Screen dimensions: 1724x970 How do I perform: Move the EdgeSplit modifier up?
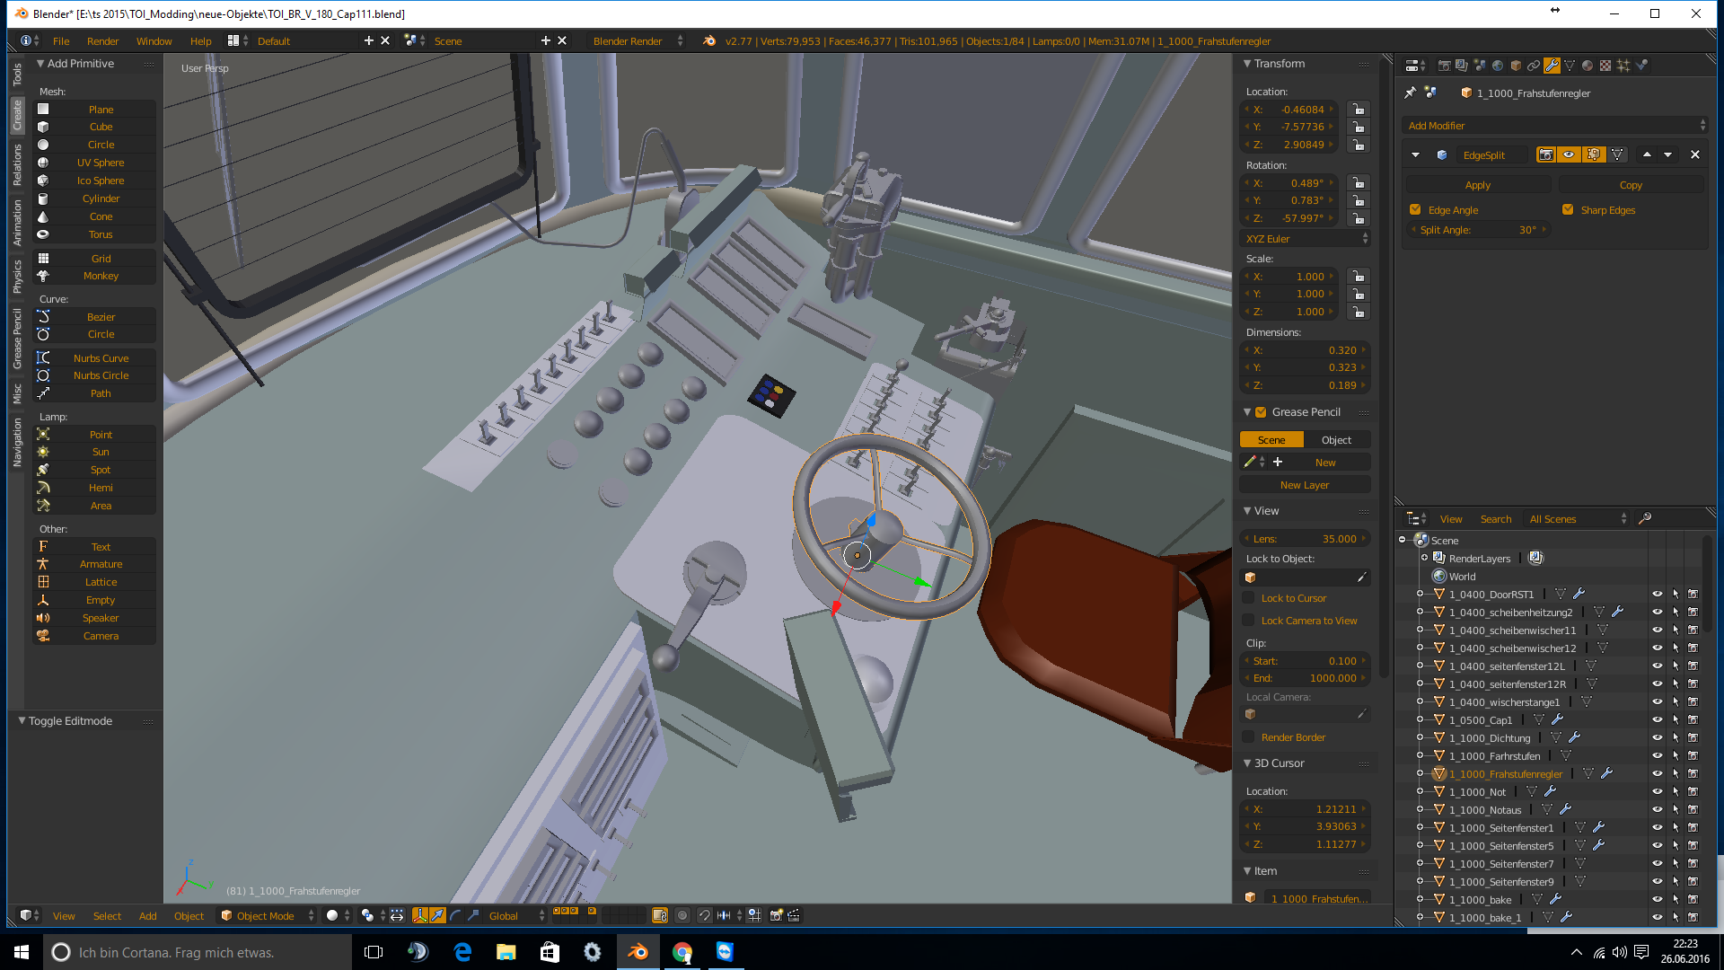tap(1647, 154)
